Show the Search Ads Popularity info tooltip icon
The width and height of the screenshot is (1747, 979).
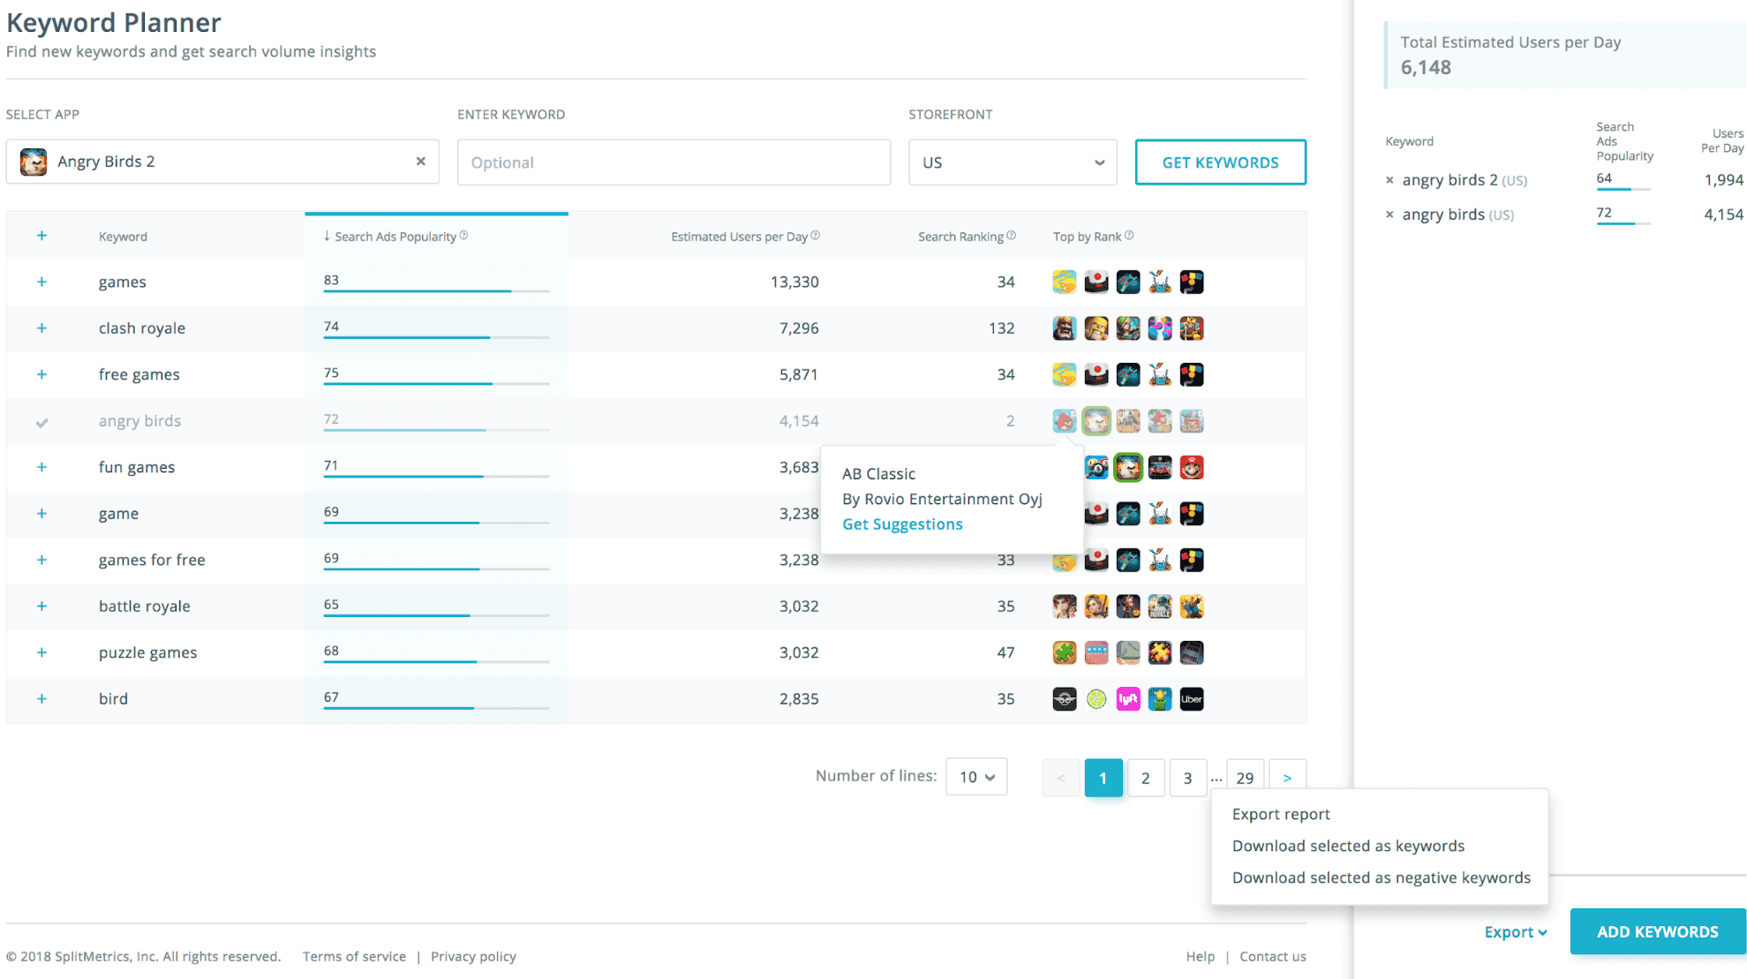(464, 235)
